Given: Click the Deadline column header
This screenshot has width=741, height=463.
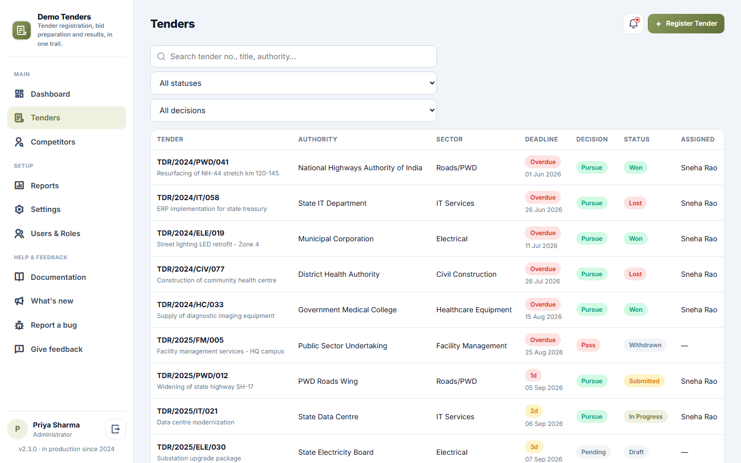Looking at the screenshot, I should [541, 139].
